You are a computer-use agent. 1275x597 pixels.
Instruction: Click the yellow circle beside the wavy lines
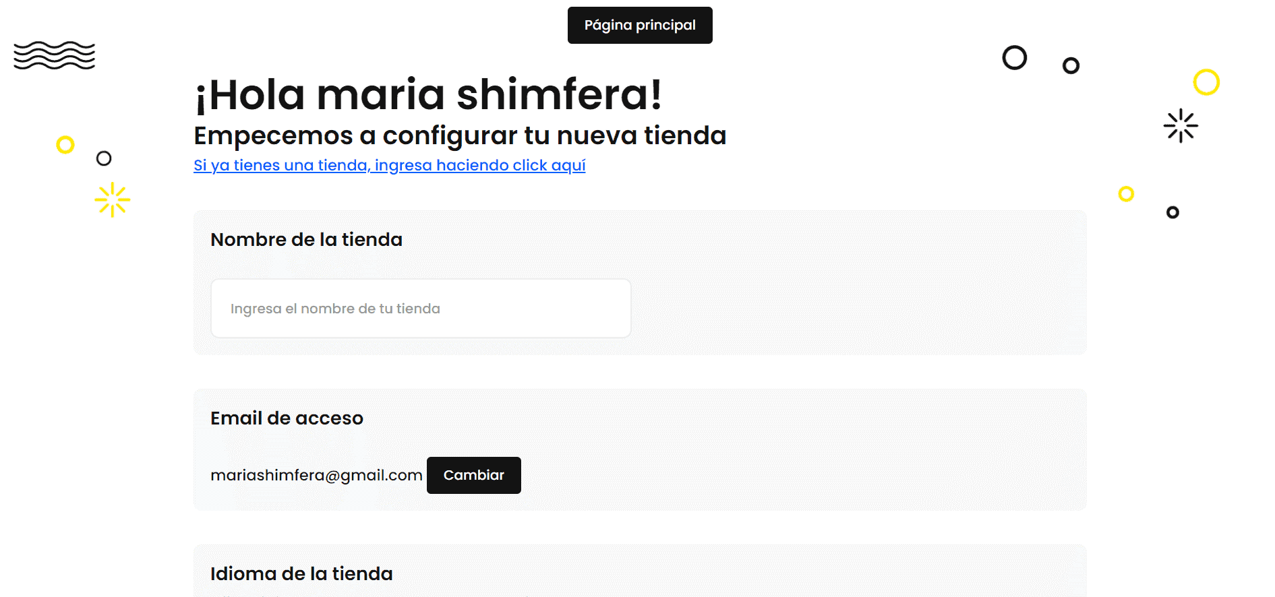tap(65, 144)
